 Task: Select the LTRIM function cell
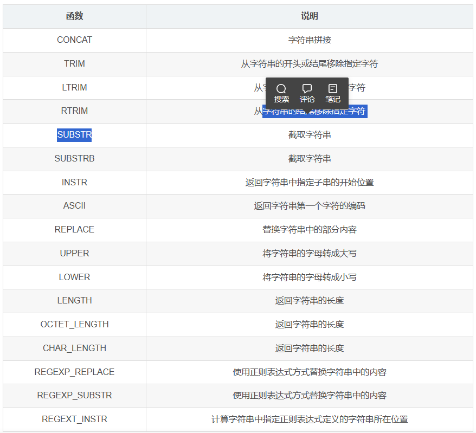click(74, 87)
